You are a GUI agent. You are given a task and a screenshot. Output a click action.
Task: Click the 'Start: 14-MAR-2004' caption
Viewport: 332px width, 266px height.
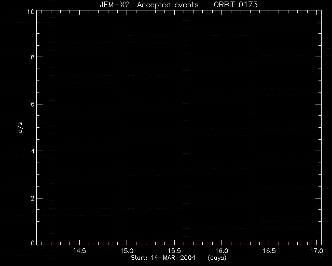[x=163, y=258]
